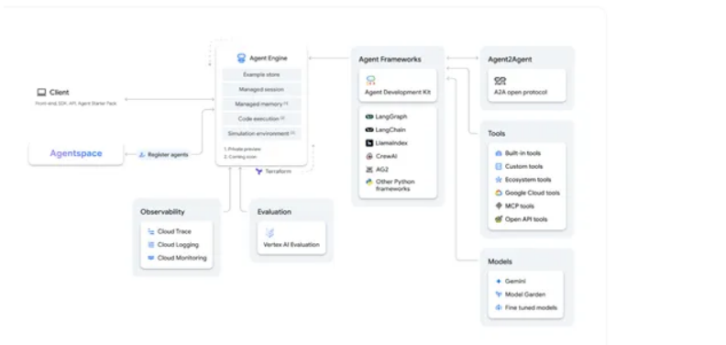Click the 'A2A open protocol' text
The height and width of the screenshot is (345, 726).
click(521, 93)
